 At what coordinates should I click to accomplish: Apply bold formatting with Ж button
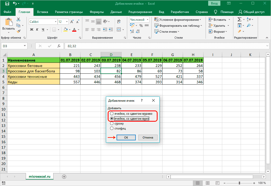[32, 30]
